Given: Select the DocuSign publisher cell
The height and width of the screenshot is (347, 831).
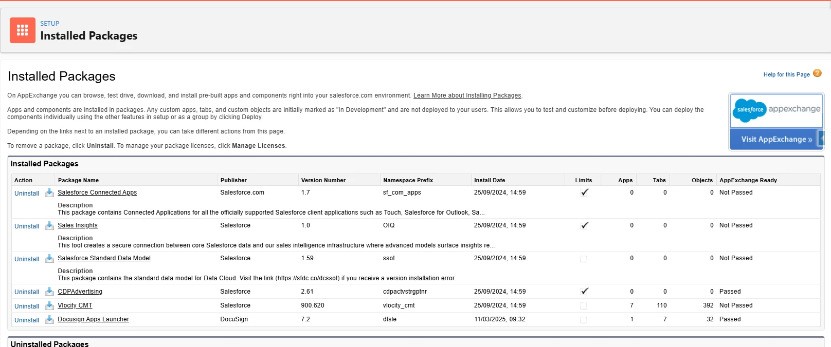Looking at the screenshot, I should pos(234,319).
